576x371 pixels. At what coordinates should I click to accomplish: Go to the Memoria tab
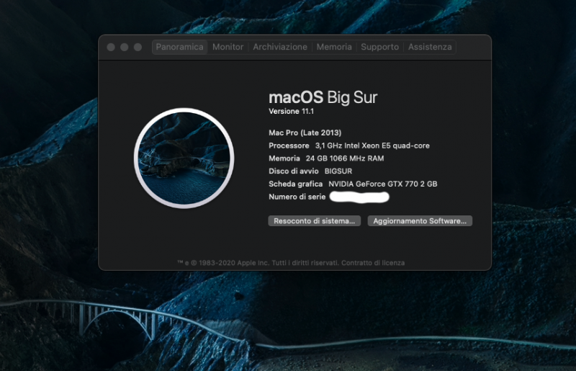point(334,47)
